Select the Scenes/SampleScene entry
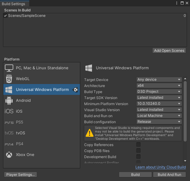The width and height of the screenshot is (190, 181). (95, 16)
